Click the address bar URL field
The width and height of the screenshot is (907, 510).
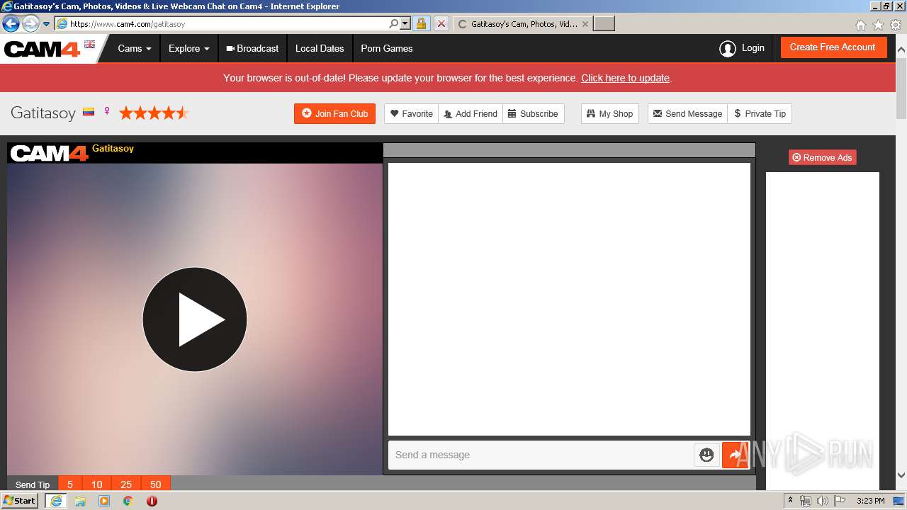coord(227,23)
